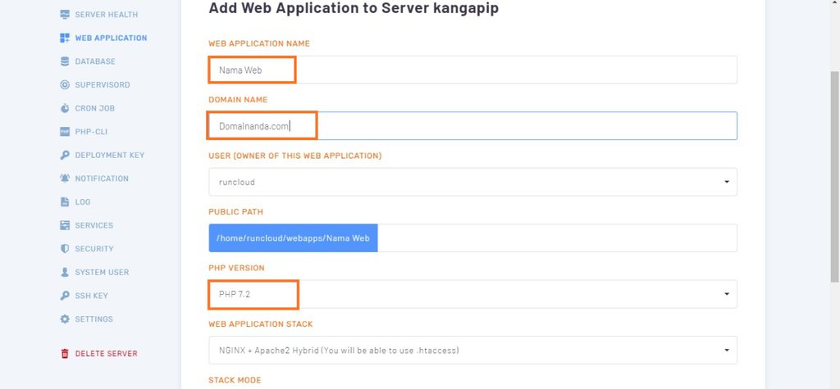Click the Cron Job stopwatch icon
840x389 pixels.
click(x=65, y=108)
